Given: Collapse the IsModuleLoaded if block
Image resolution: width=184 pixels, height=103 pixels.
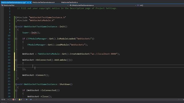Looking at the screenshot, I should coord(16,39).
